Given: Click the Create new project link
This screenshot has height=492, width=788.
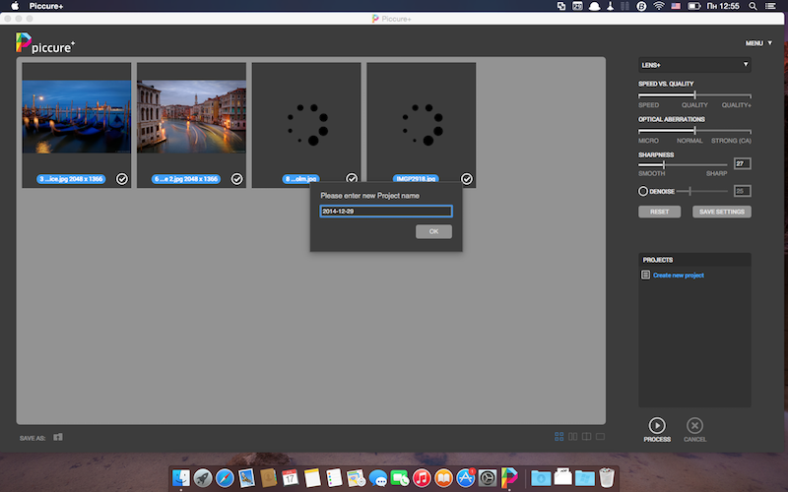Looking at the screenshot, I should pos(678,276).
